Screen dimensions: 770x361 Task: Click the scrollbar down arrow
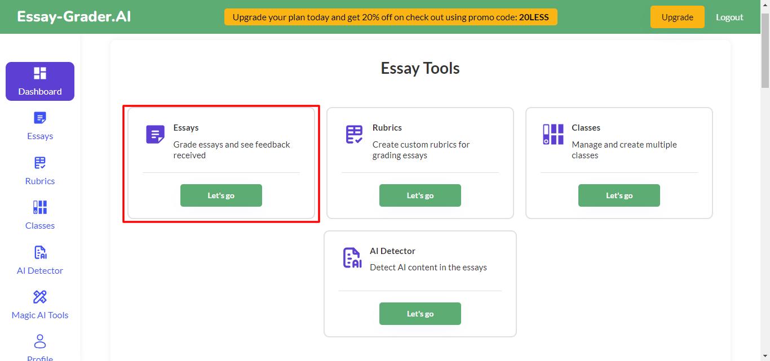[x=765, y=356]
